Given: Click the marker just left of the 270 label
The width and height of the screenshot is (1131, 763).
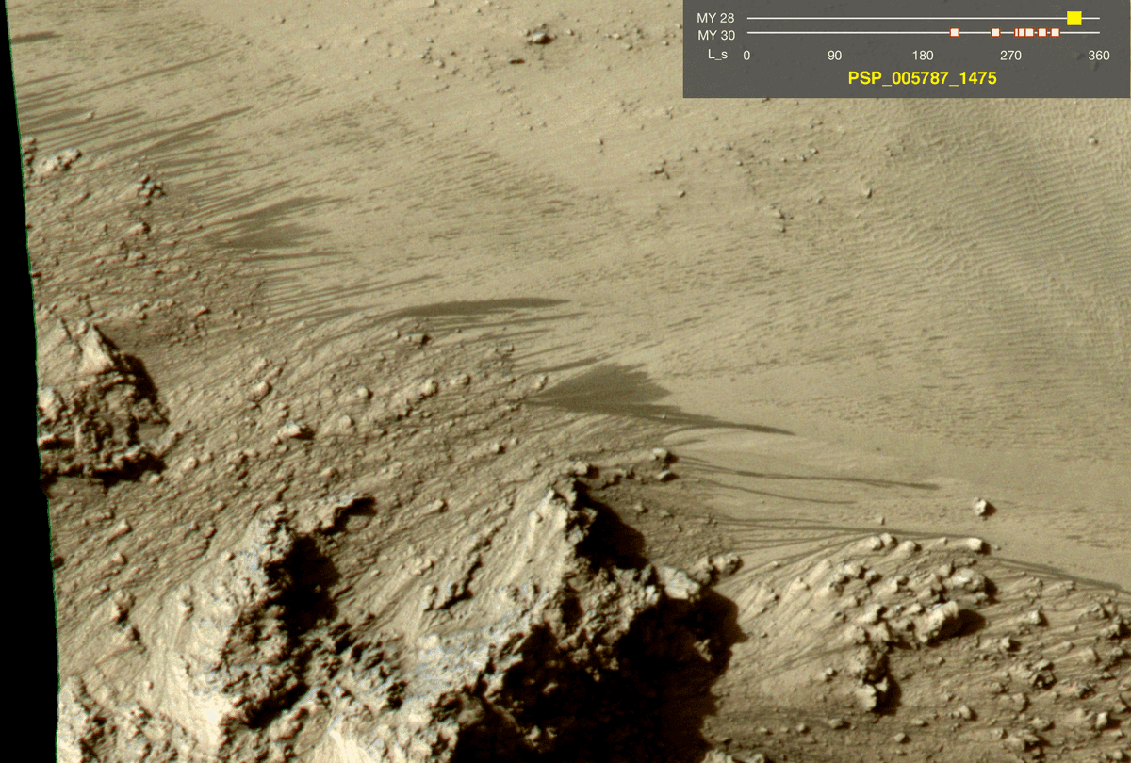Looking at the screenshot, I should [995, 33].
